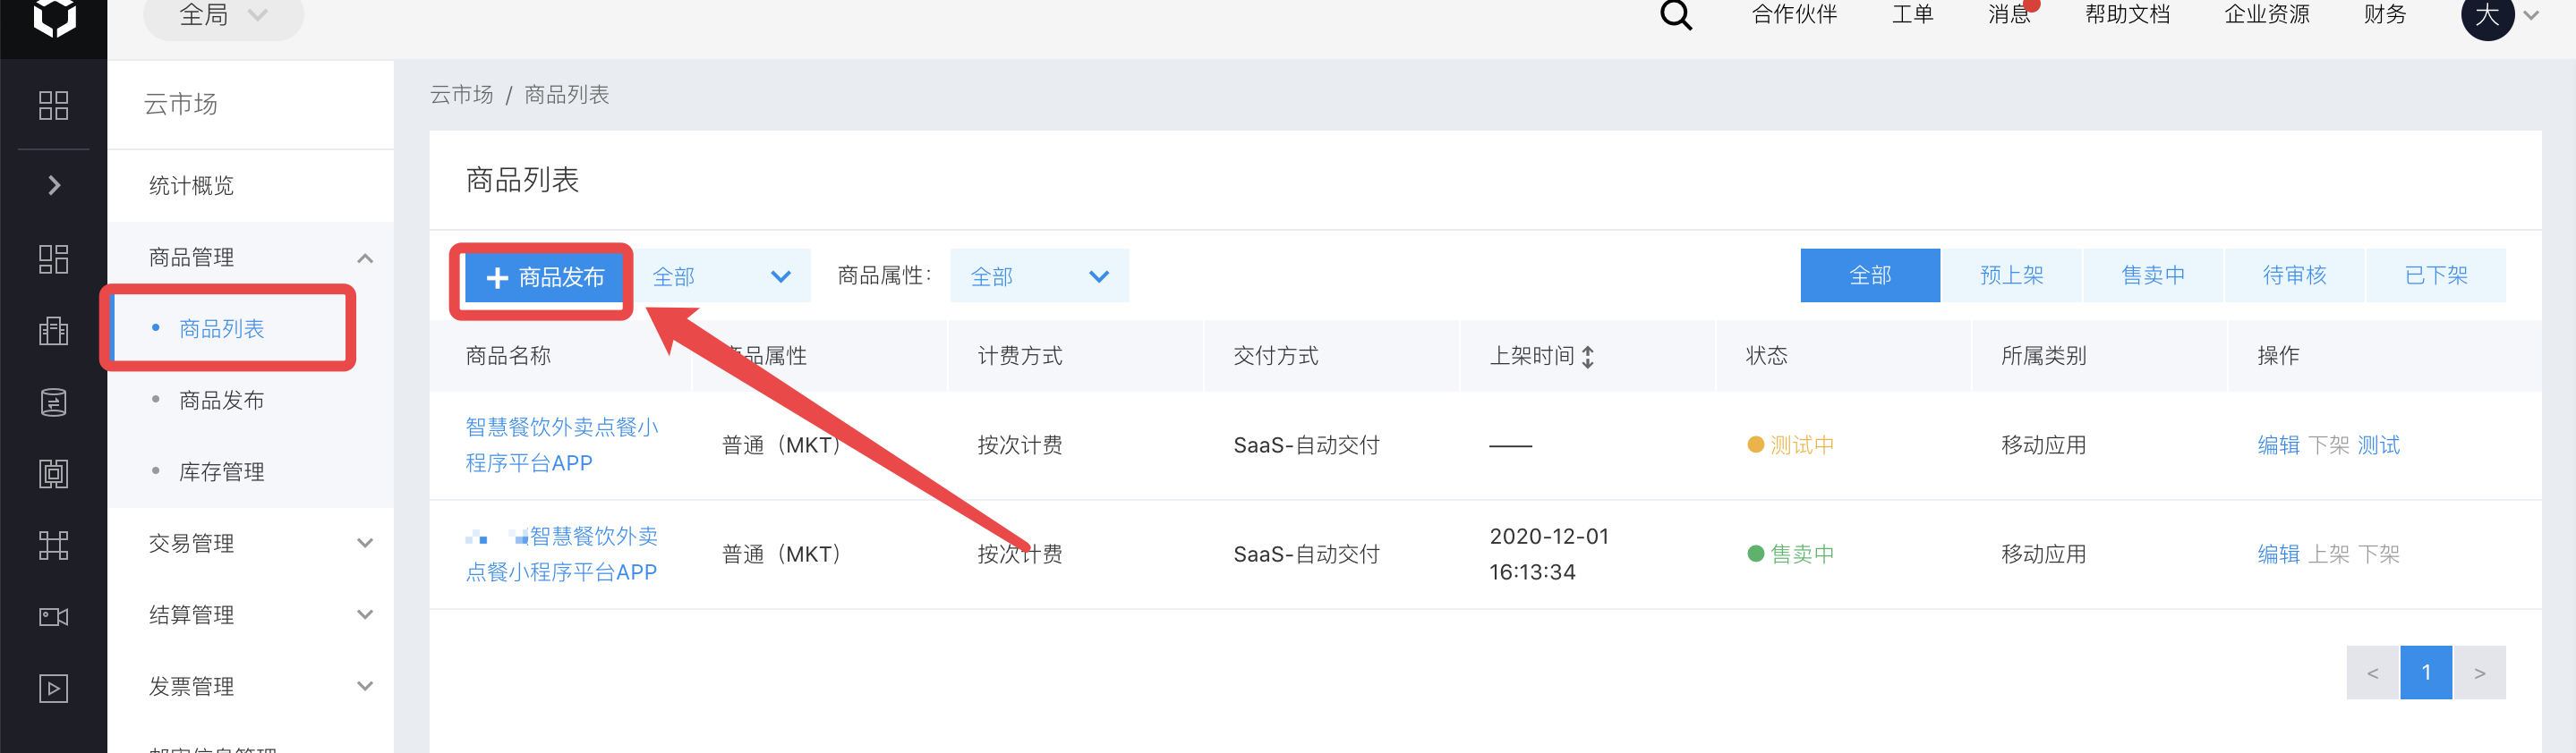2576x753 pixels.
Task: Open the four-squares grid icon in dark sidebar
Action: click(54, 105)
